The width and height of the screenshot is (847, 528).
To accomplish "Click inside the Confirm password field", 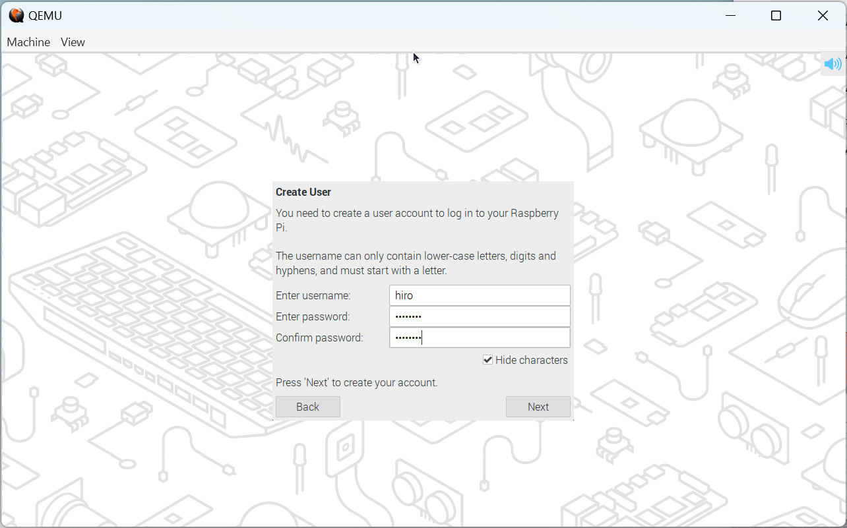I will pos(480,337).
